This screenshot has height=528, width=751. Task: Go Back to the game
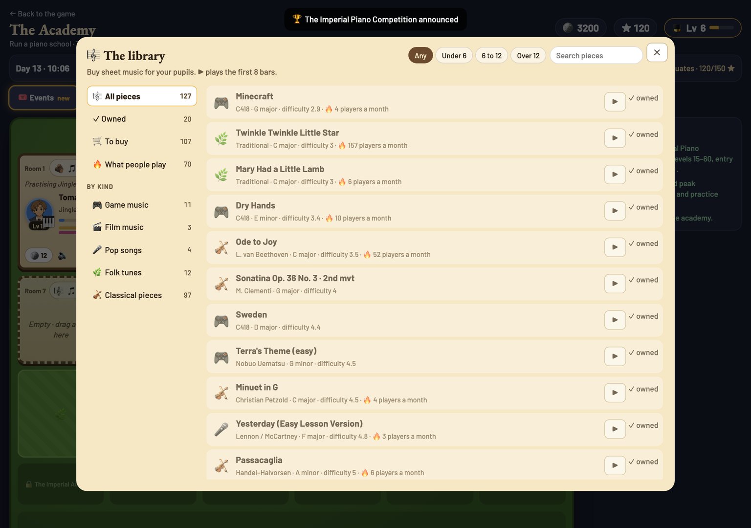(x=43, y=14)
